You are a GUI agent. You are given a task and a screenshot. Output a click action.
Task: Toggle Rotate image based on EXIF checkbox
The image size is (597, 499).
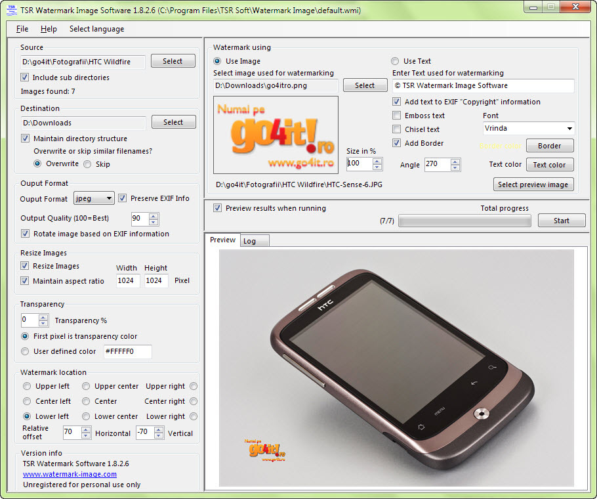(x=25, y=234)
